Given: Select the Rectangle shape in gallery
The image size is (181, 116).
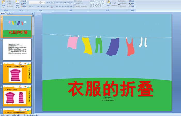Looking at the screenshot, I should pyautogui.click(x=100, y=1).
